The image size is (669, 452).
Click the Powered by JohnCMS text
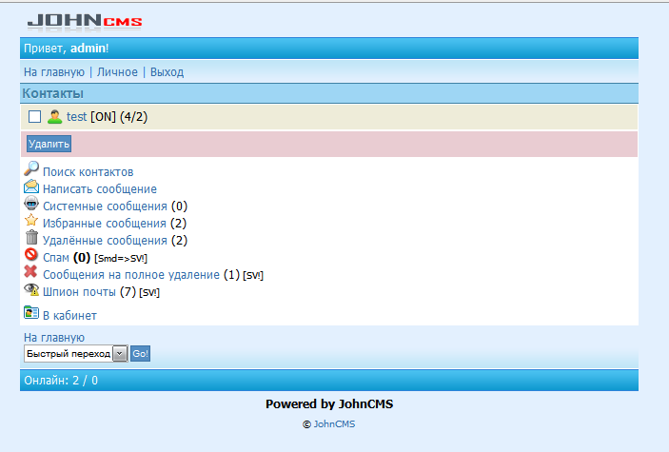point(329,403)
